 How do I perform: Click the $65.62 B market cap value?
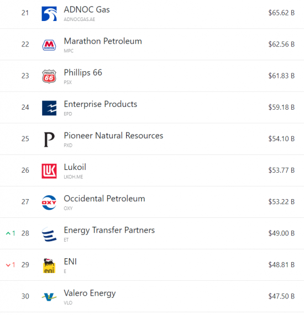point(281,13)
